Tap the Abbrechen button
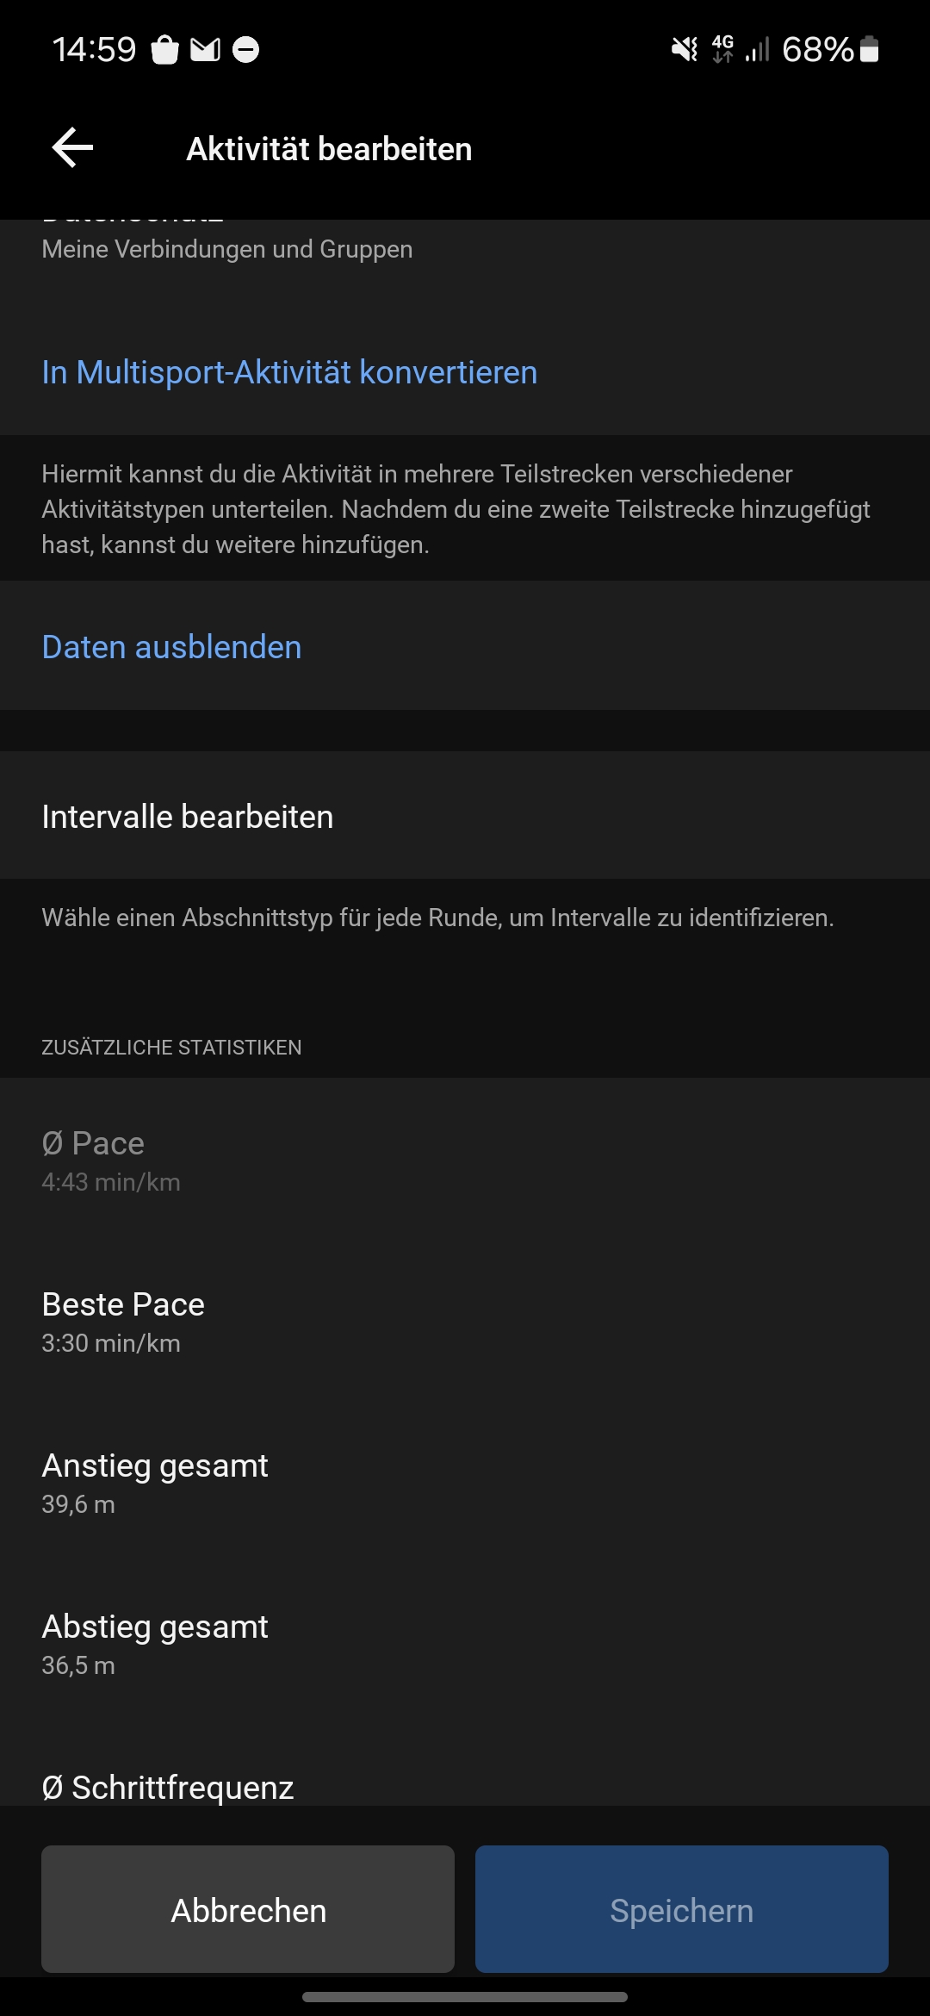The height and width of the screenshot is (2016, 930). 248,1909
